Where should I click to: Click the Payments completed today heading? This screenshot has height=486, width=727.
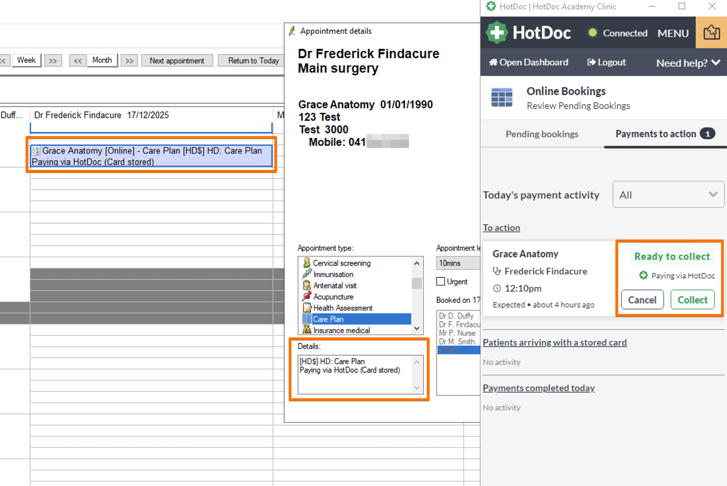[x=538, y=388]
